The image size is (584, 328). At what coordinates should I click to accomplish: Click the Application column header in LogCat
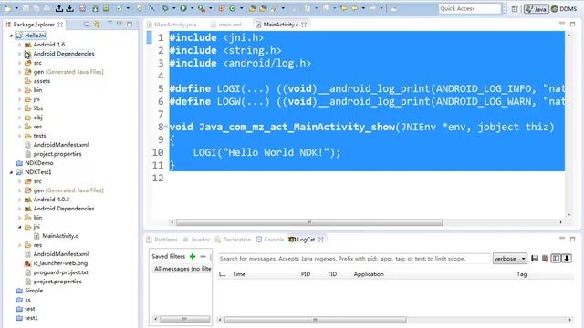click(x=369, y=274)
